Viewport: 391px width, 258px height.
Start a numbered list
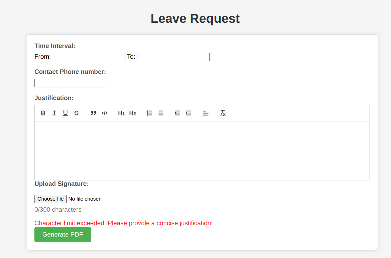[150, 113]
